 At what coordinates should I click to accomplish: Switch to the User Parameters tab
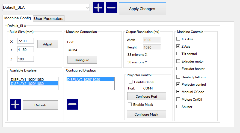[49, 18]
